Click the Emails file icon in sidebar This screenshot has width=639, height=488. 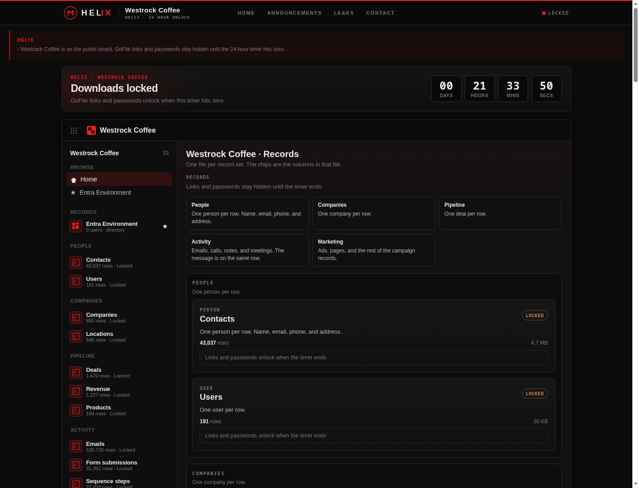click(76, 446)
